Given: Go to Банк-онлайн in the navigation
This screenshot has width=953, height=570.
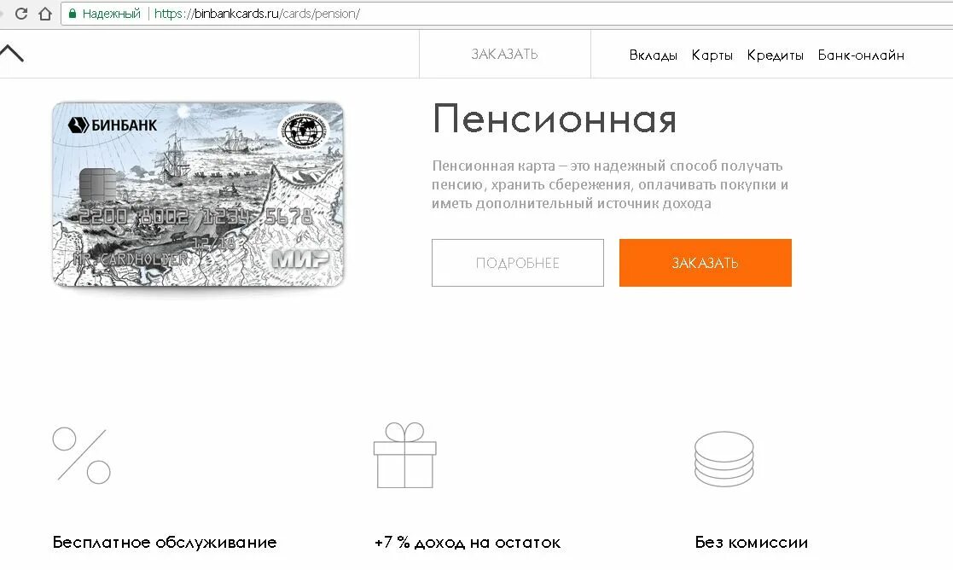Looking at the screenshot, I should pos(861,55).
